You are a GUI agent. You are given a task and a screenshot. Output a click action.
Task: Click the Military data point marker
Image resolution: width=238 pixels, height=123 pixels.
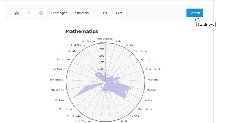[x=132, y=87]
